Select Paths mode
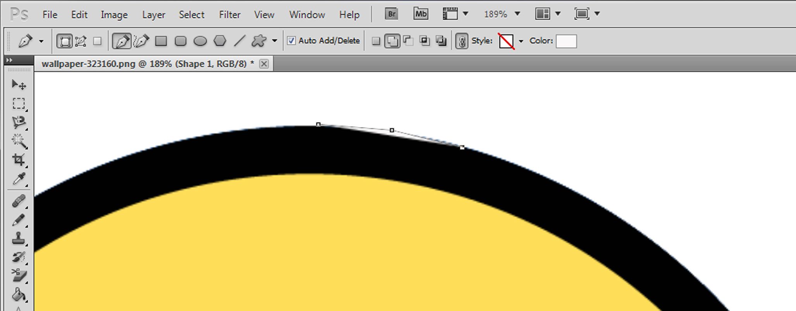Viewport: 796px width, 311px height. point(81,41)
